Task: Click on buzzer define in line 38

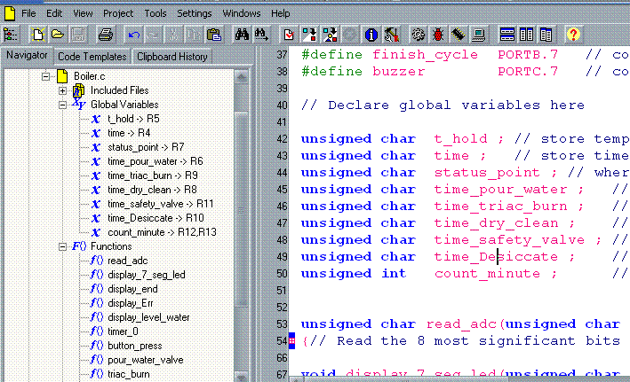Action: (x=399, y=72)
